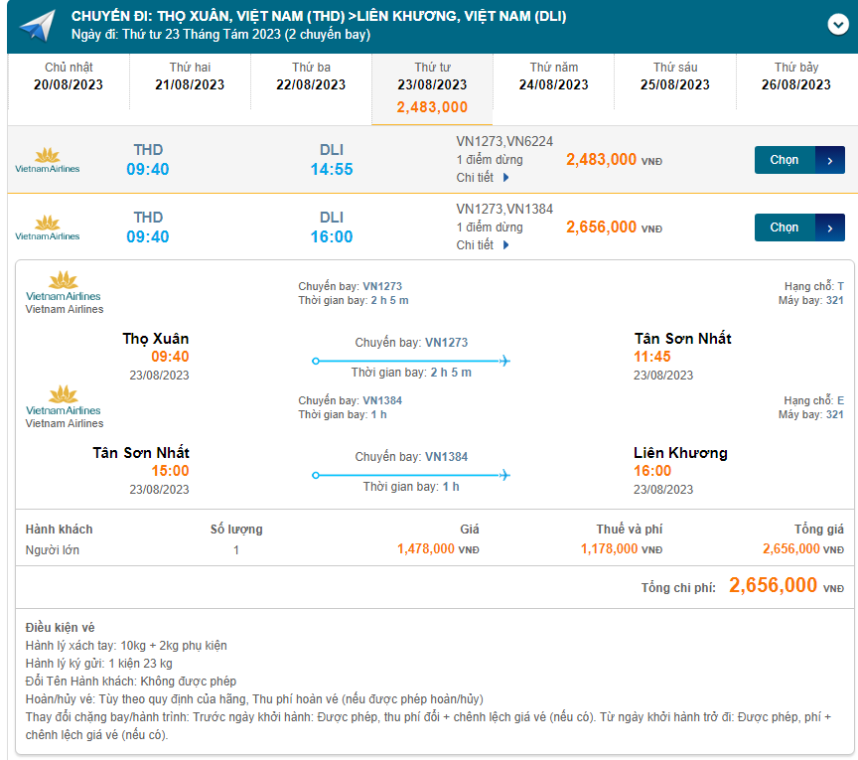Select Thứ năm 24/08/2023 date tab
This screenshot has width=858, height=760.
(553, 76)
